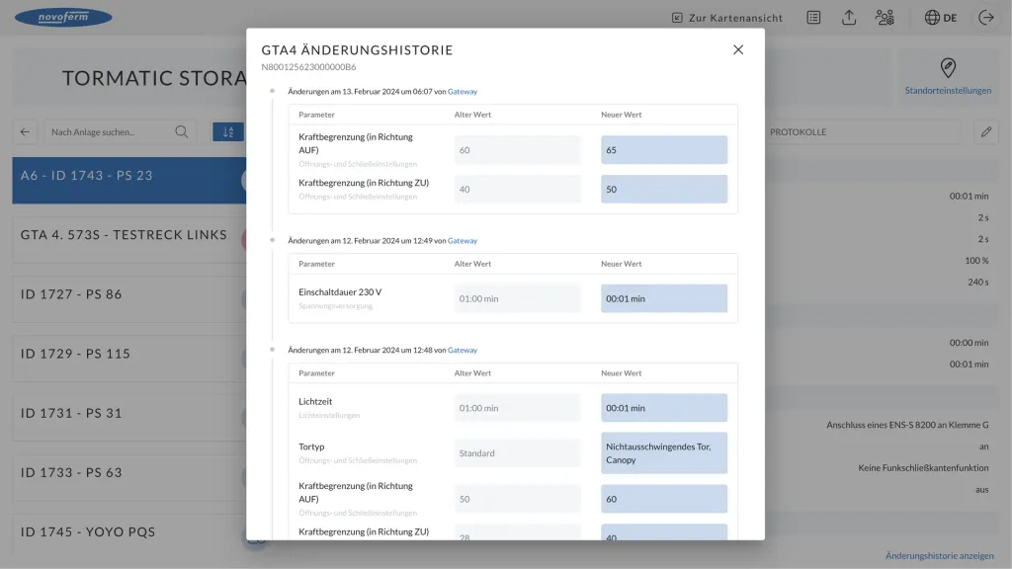Screen dimensions: 1012x569
Task: Click the upload/export icon in header
Action: 849,18
